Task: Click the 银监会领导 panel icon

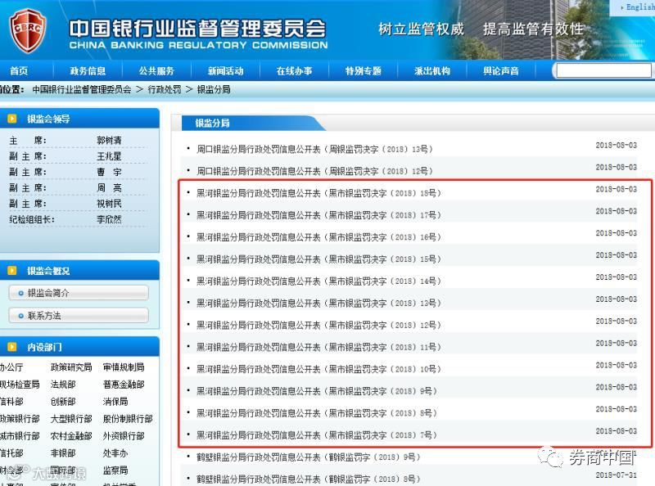Action: pyautogui.click(x=12, y=119)
